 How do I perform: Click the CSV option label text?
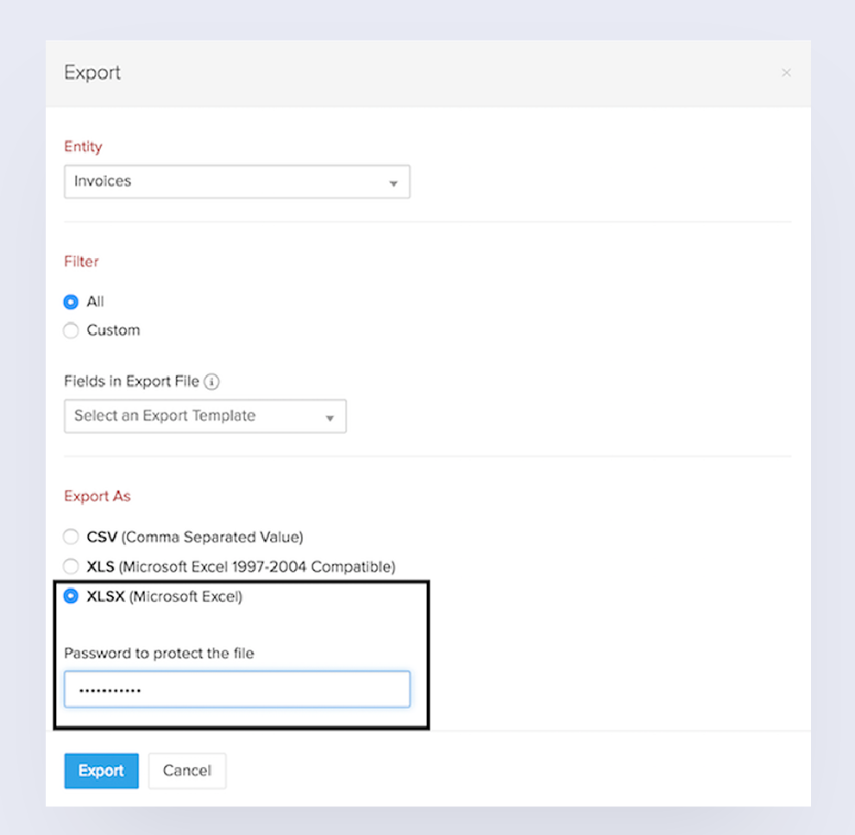click(x=195, y=537)
